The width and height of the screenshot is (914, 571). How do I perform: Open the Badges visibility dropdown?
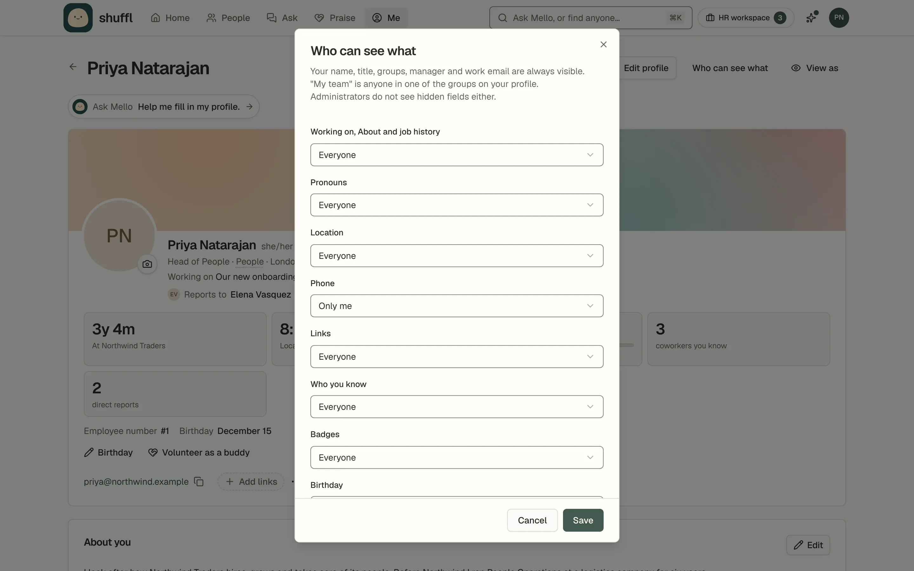(457, 457)
